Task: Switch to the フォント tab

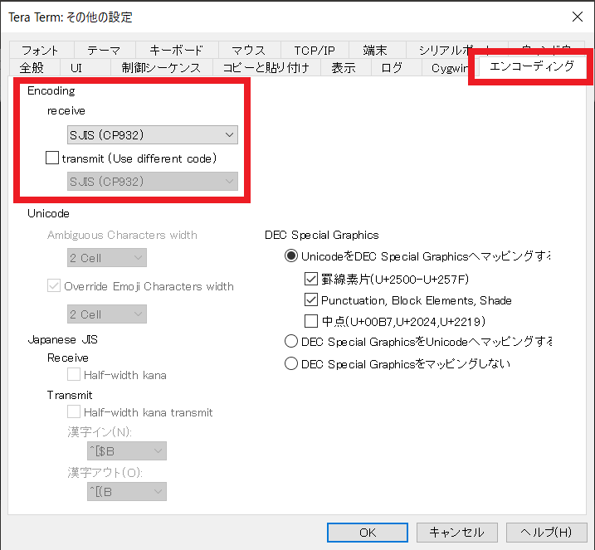Action: 42,50
